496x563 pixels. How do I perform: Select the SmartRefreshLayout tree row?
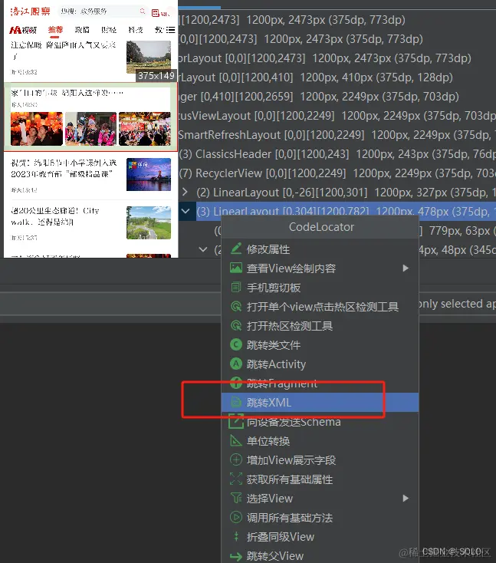(337, 135)
